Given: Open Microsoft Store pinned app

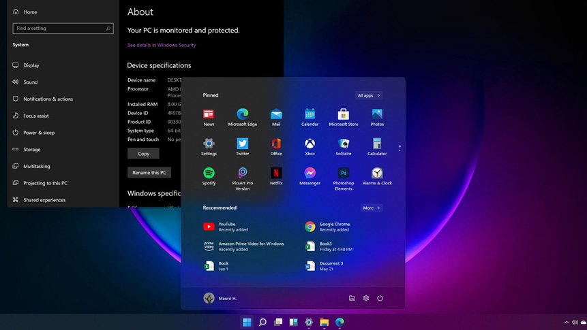Looking at the screenshot, I should coord(343,114).
